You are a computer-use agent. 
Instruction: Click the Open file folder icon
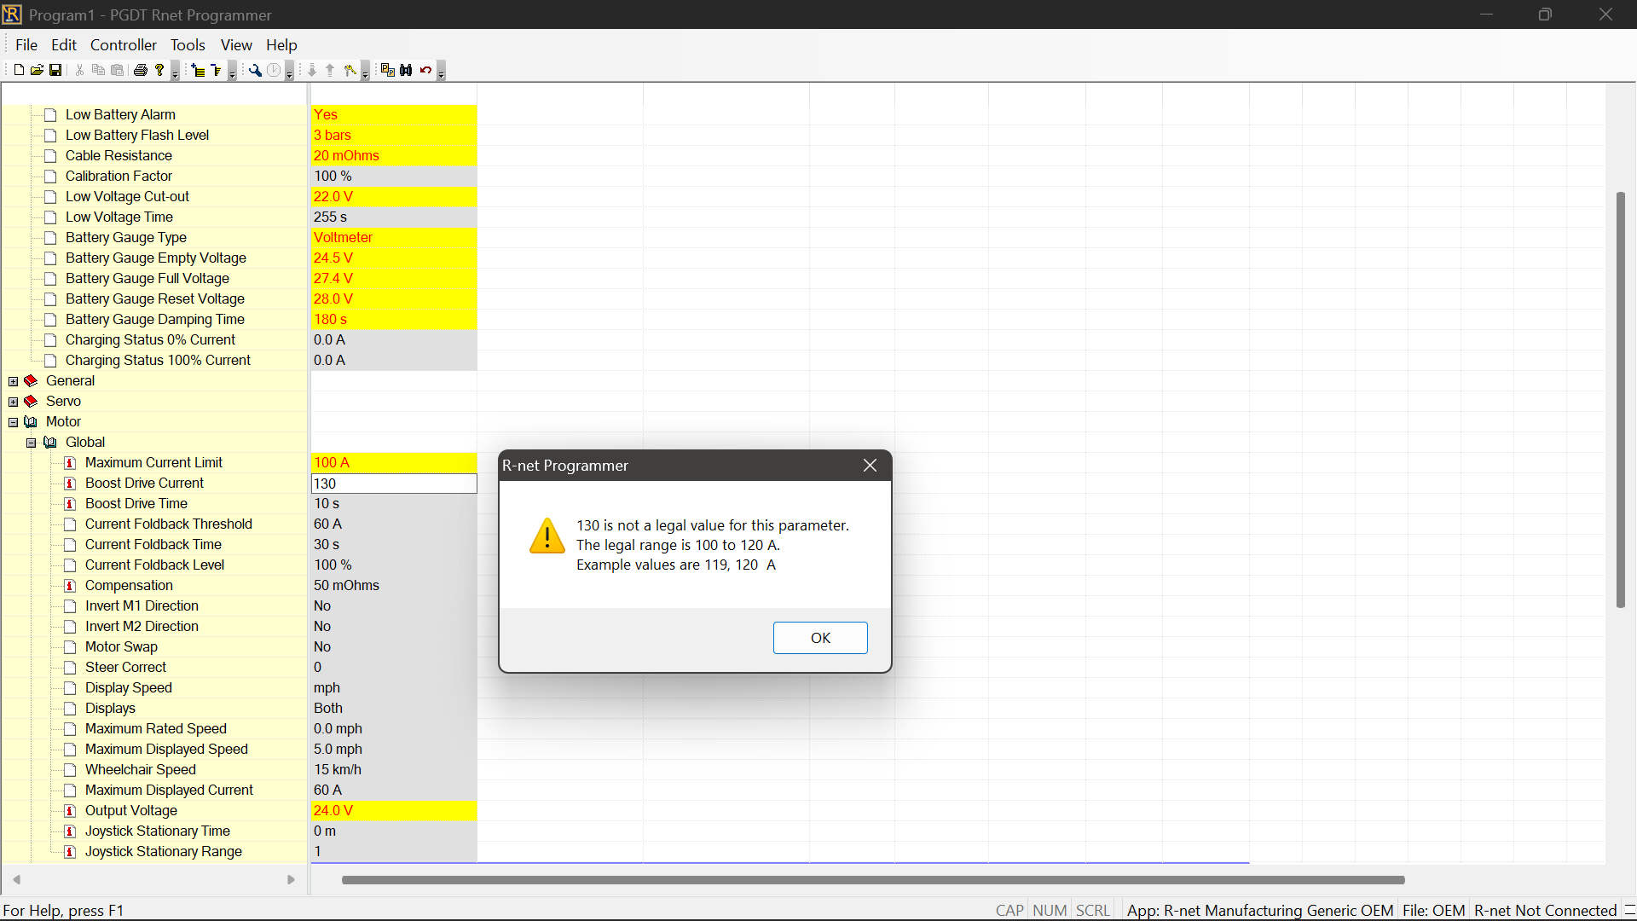pos(37,70)
